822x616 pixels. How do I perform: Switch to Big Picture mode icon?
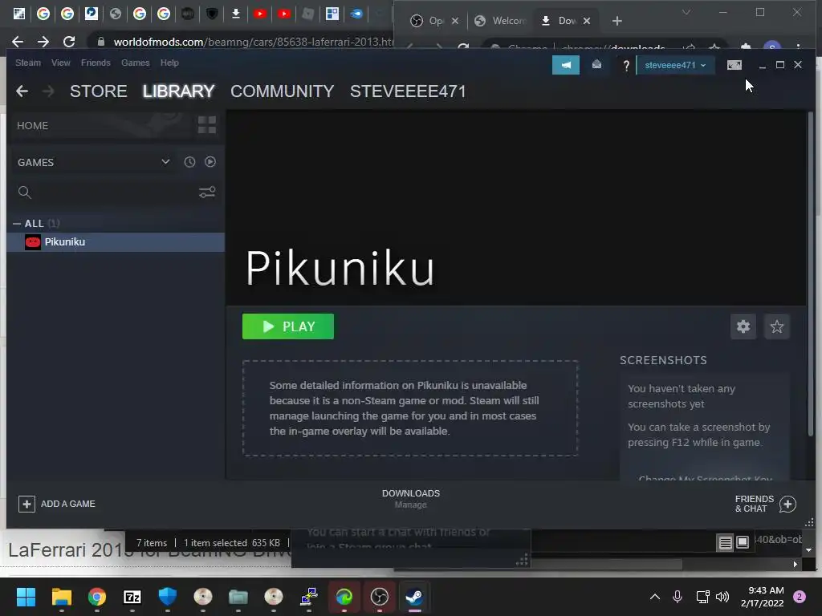(735, 65)
